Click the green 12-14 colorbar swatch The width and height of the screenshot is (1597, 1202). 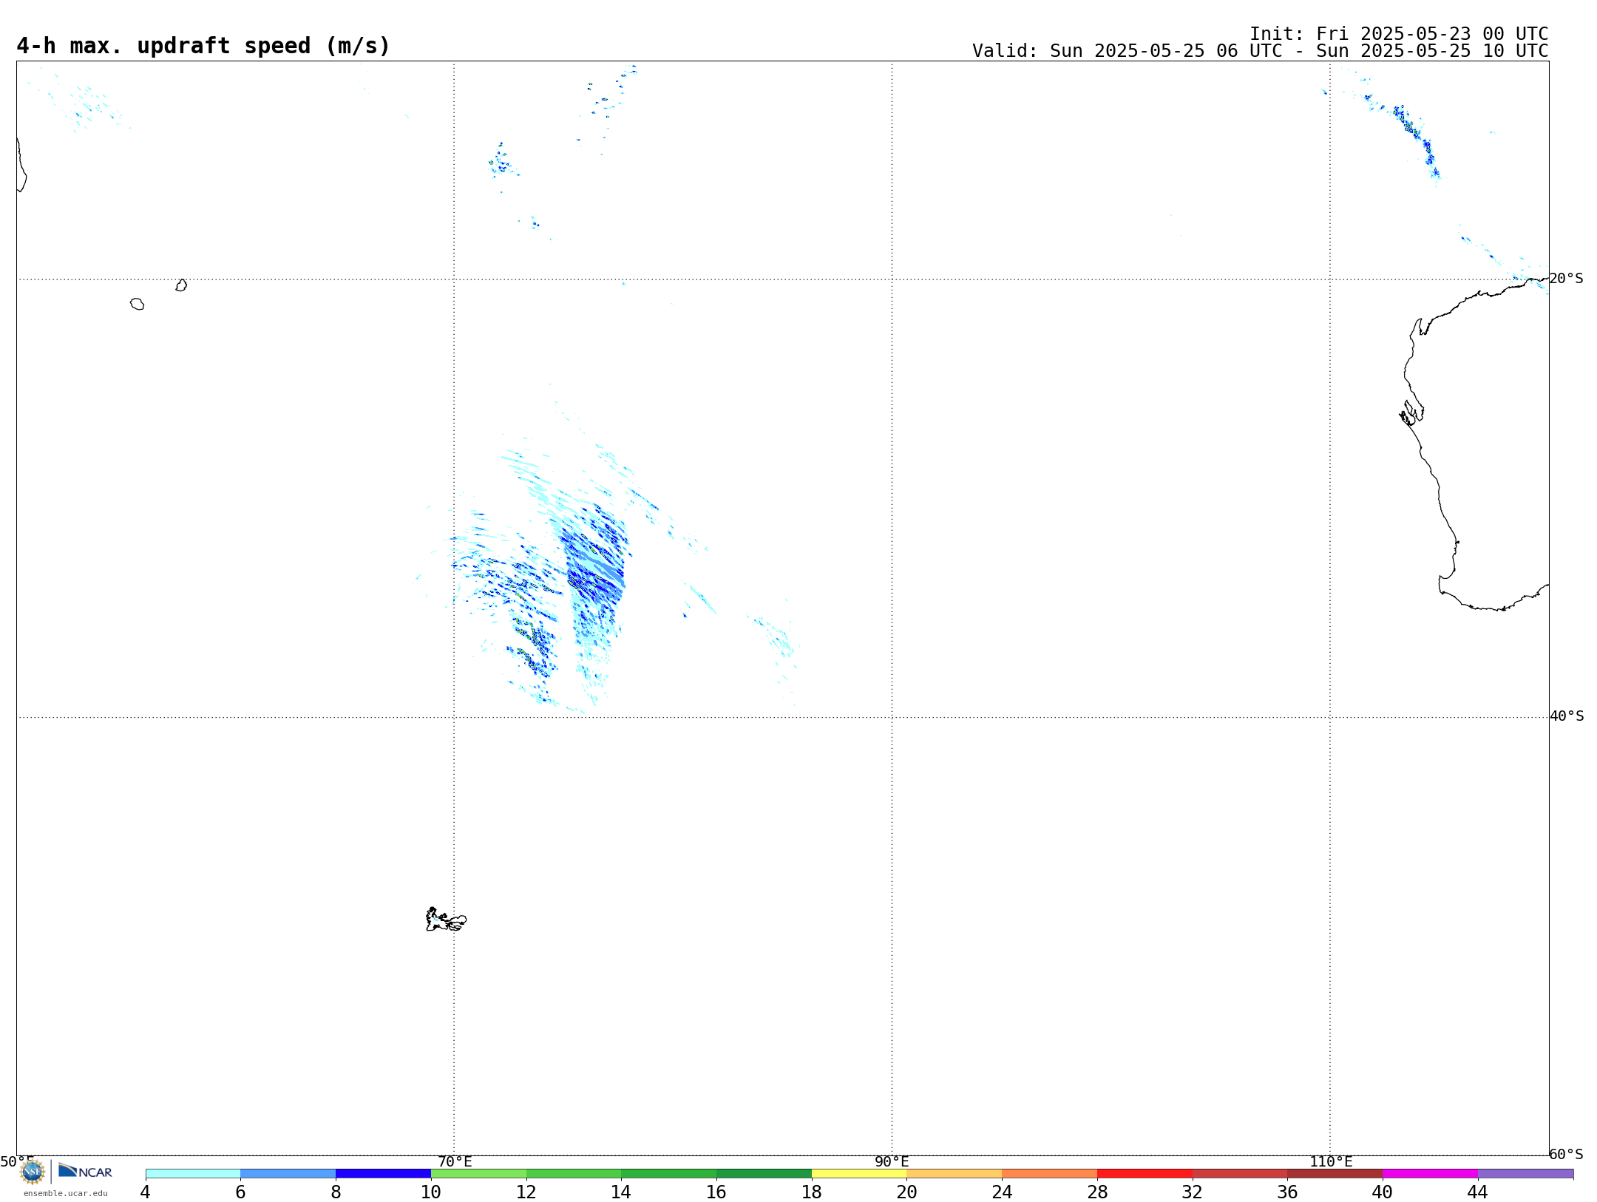coord(574,1174)
